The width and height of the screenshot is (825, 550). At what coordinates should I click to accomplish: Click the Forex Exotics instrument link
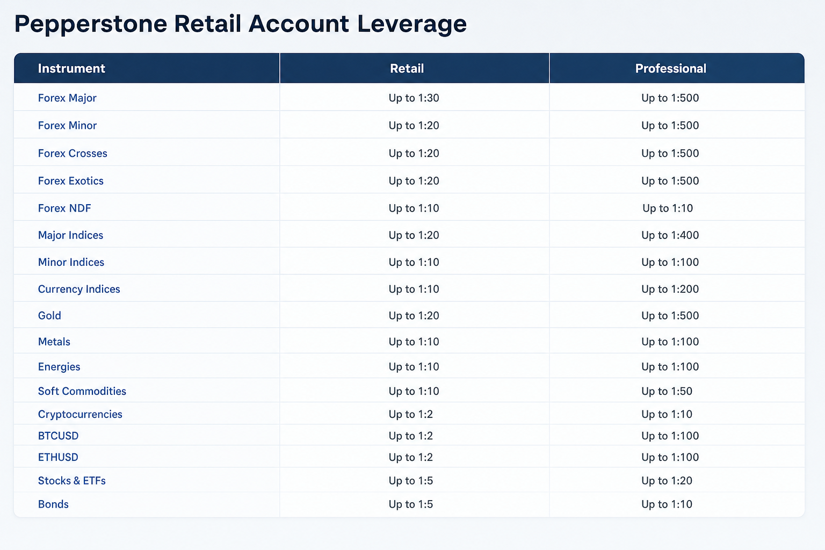pos(71,180)
